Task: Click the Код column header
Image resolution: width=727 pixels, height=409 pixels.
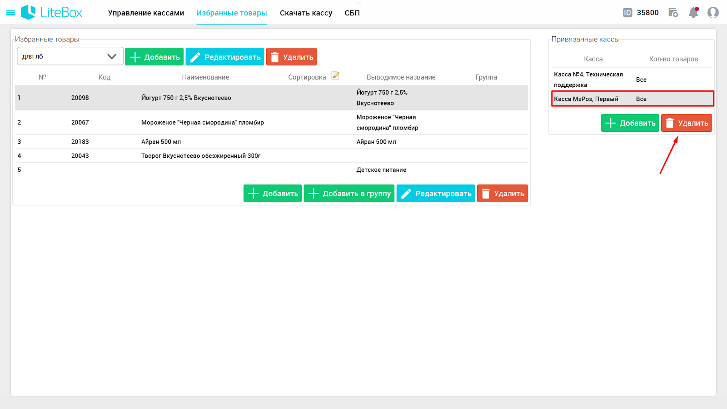Action: tap(105, 77)
